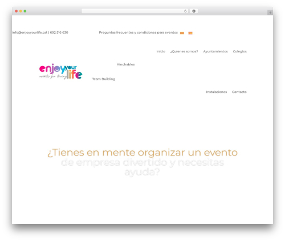Click the reload icon in address bar

pyautogui.click(x=185, y=11)
